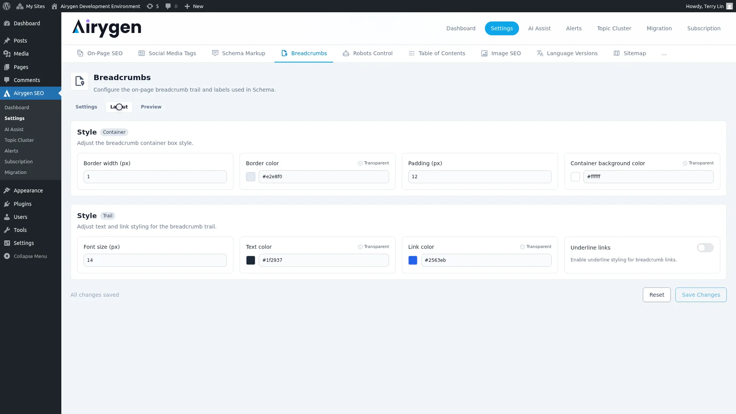Open the Link color blue swatch
Image resolution: width=736 pixels, height=414 pixels.
pos(413,260)
